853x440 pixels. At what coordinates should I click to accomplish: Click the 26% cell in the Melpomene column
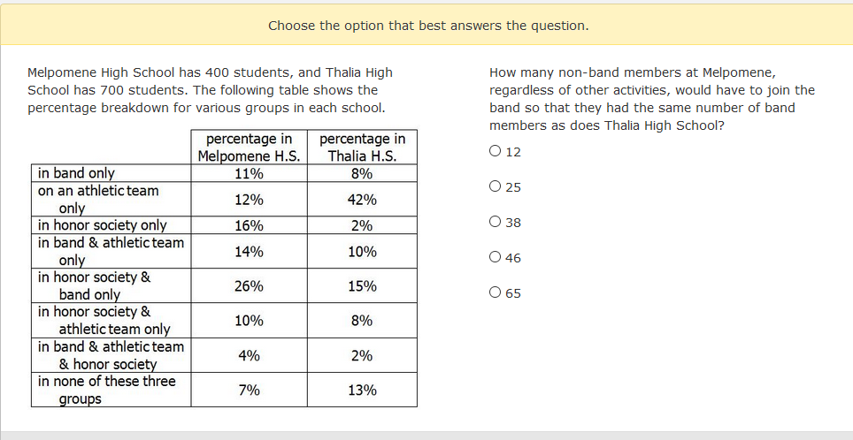click(x=249, y=286)
